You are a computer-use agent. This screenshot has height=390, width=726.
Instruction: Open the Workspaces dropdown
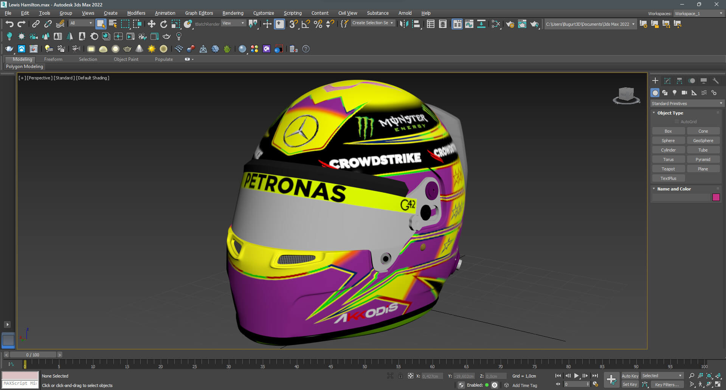(698, 14)
